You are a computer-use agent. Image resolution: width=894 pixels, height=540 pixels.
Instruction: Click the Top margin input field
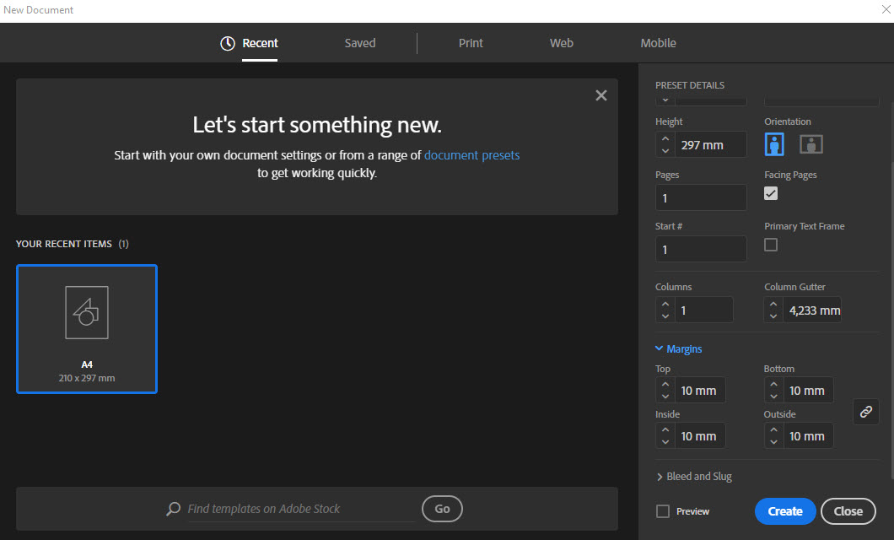click(x=700, y=391)
